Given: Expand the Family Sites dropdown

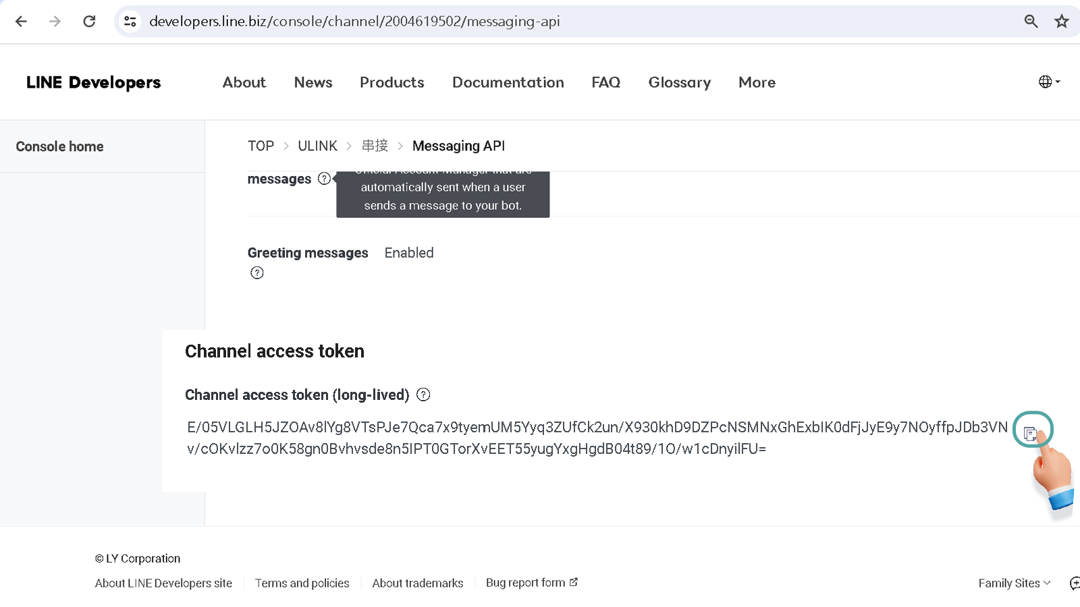Looking at the screenshot, I should tap(1015, 583).
